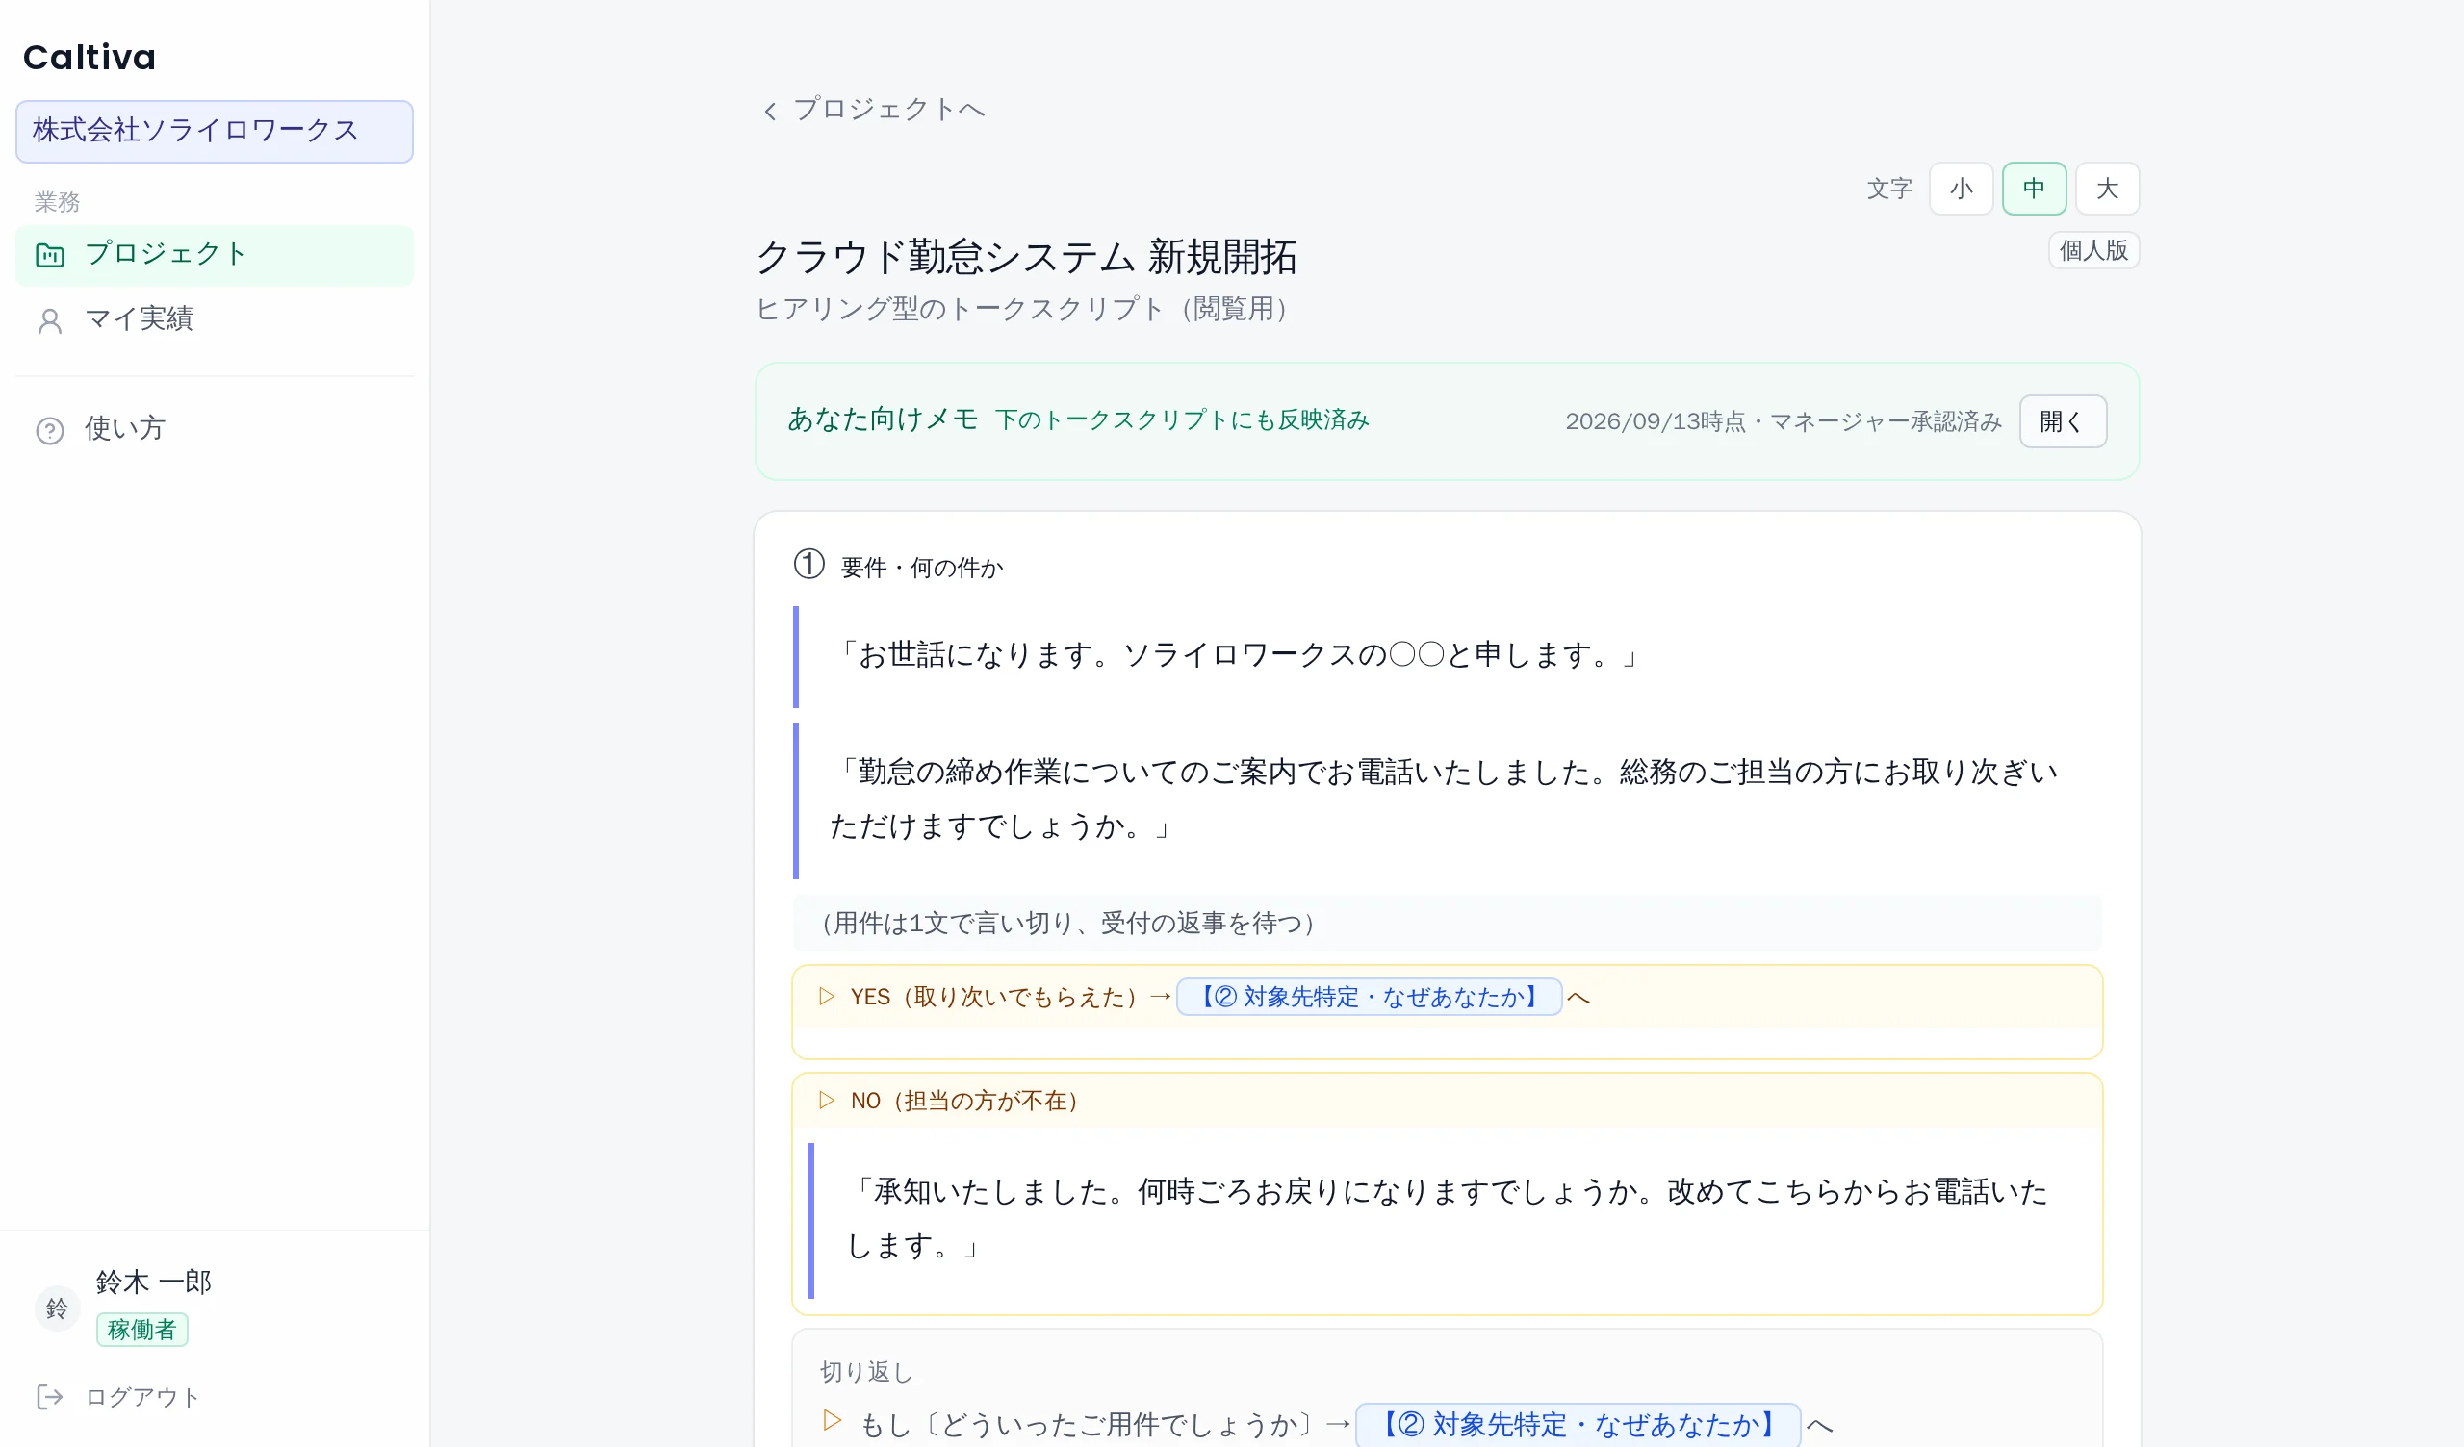This screenshot has height=1447, width=2464.
Task: Go to マイ実績 page
Action: [214, 319]
